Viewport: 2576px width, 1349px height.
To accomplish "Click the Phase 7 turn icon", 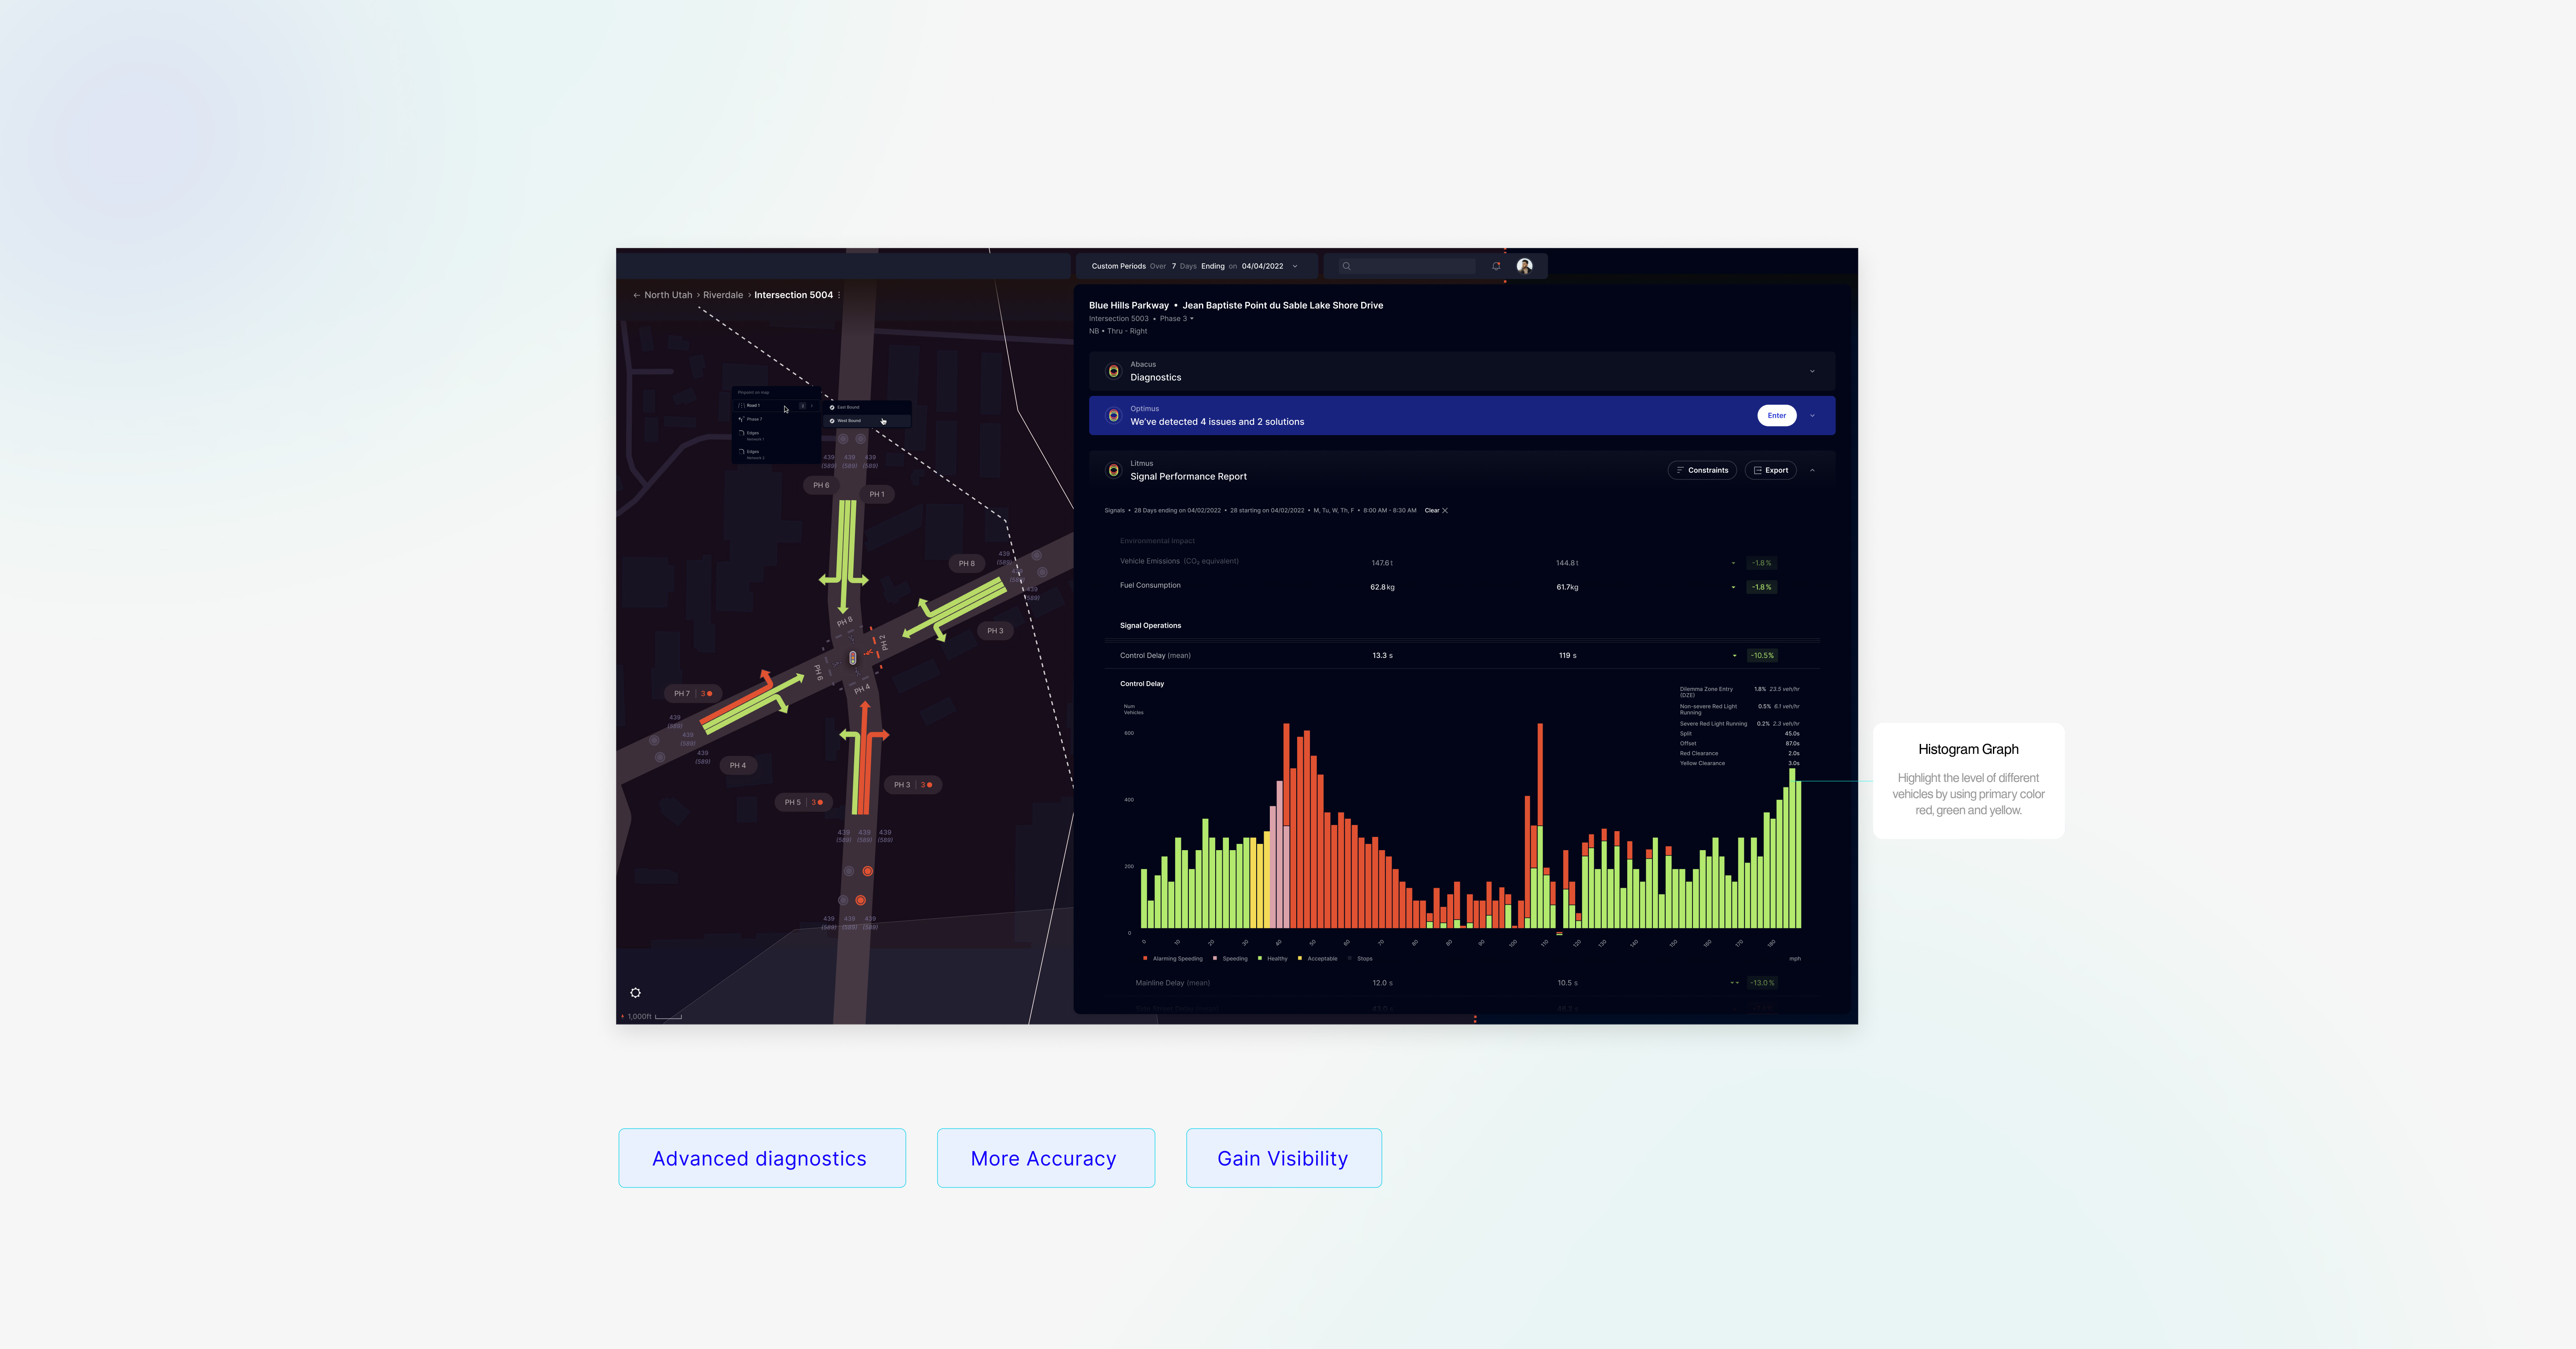I will 742,419.
